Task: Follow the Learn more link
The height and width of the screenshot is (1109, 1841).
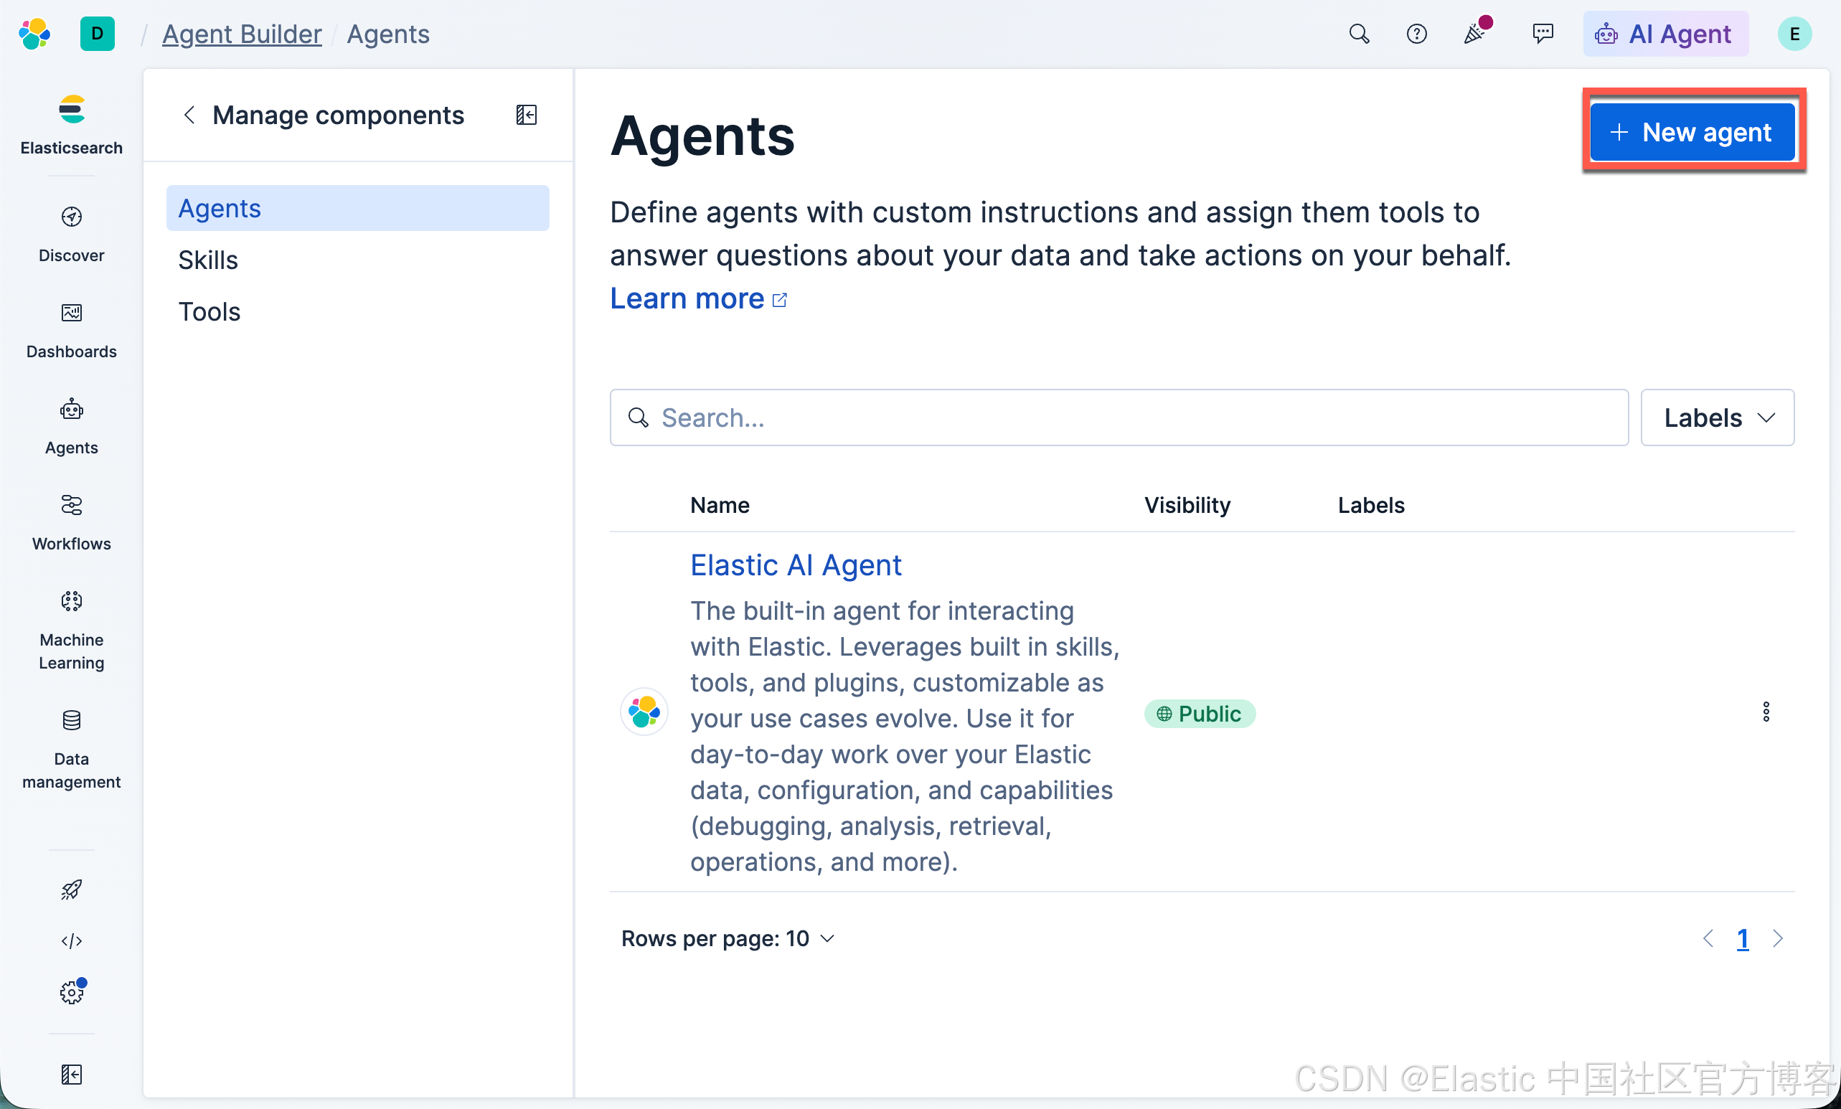Action: click(x=698, y=298)
